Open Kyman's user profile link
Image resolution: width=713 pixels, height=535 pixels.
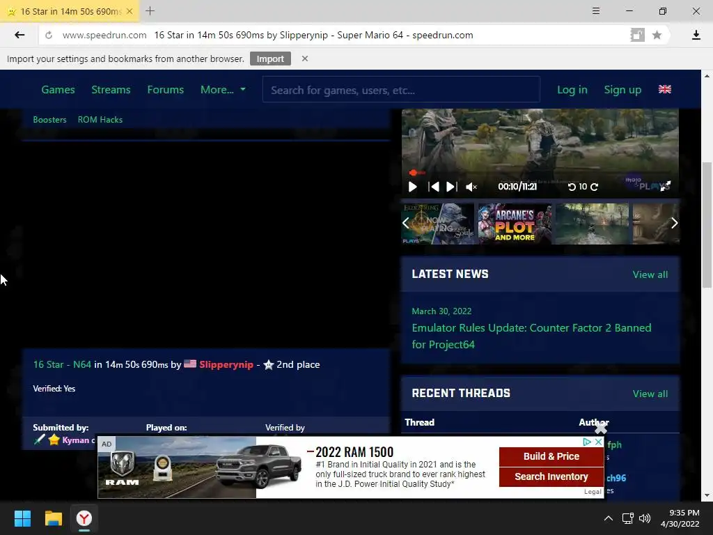coord(75,440)
